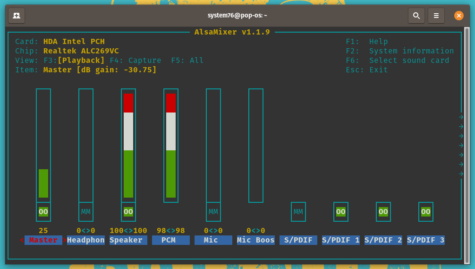Viewport: 475px width, 269px height.
Task: Open the terminal hamburger menu
Action: tap(436, 16)
